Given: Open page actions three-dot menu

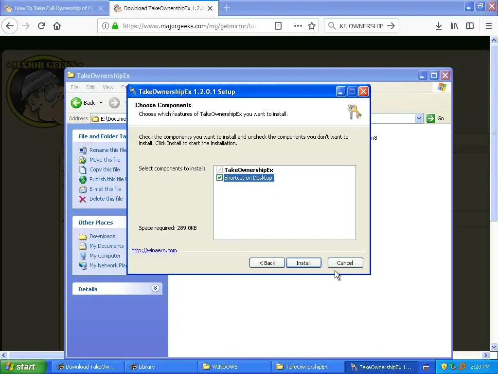Looking at the screenshot, I should tap(298, 26).
